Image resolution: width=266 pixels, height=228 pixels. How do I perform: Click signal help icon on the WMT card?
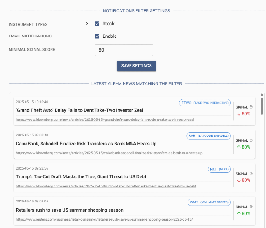[x=251, y=207]
